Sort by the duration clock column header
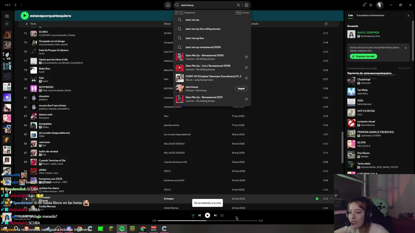This screenshot has height=233, width=415. pyautogui.click(x=326, y=24)
